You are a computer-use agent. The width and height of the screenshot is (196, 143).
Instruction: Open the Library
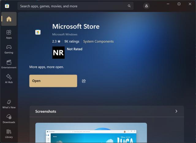coord(9,134)
